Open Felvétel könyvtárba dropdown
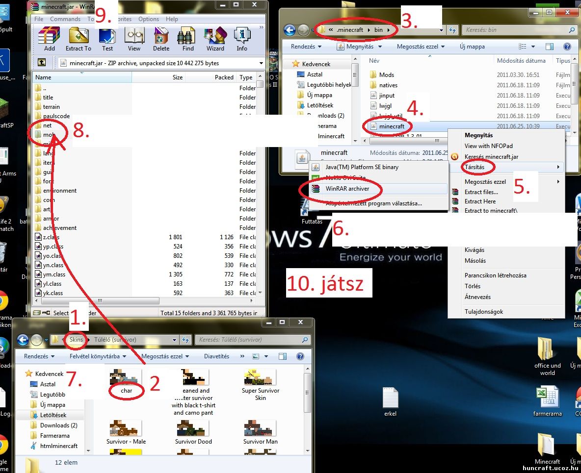Image resolution: width=581 pixels, height=473 pixels. click(98, 356)
